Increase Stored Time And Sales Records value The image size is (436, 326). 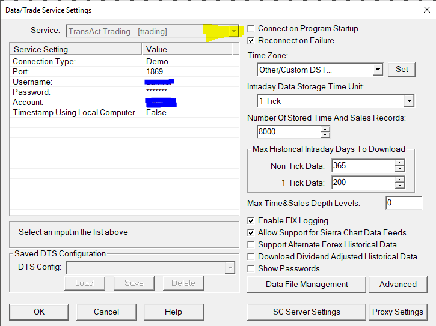pos(325,129)
